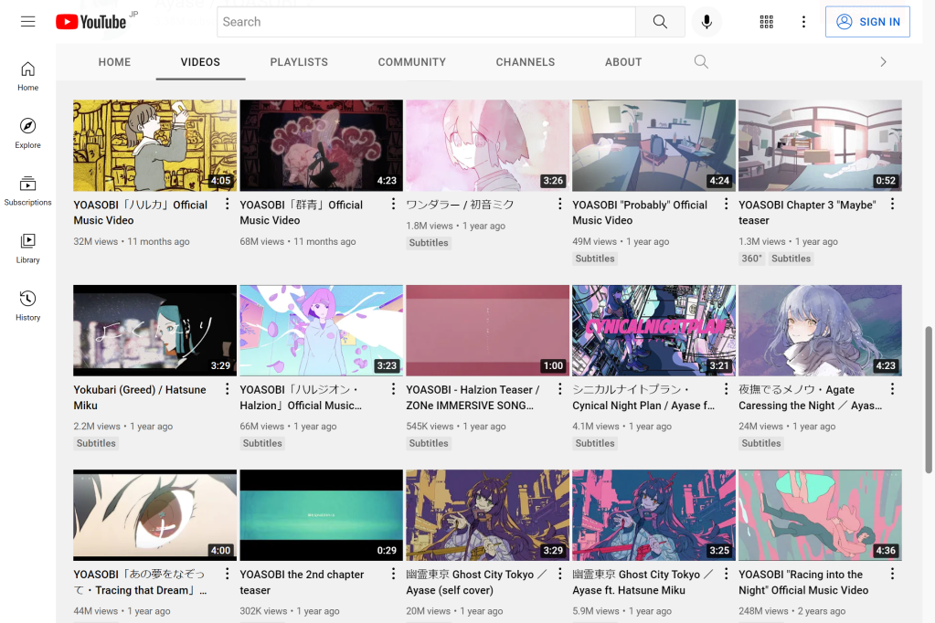Image resolution: width=935 pixels, height=623 pixels.
Task: Activate voice search microphone
Action: (x=707, y=22)
